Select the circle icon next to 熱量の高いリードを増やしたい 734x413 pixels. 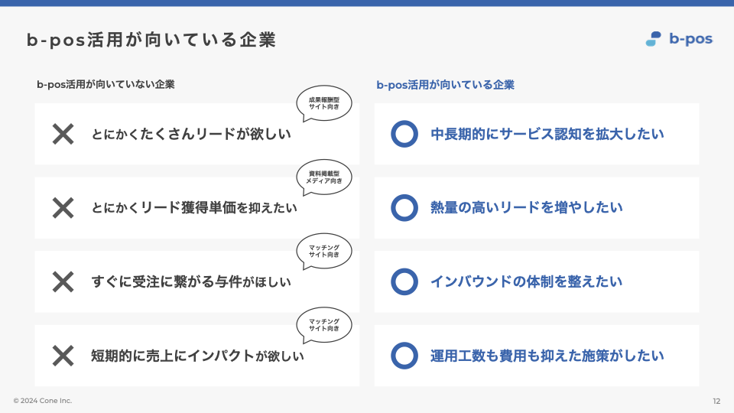pyautogui.click(x=404, y=208)
